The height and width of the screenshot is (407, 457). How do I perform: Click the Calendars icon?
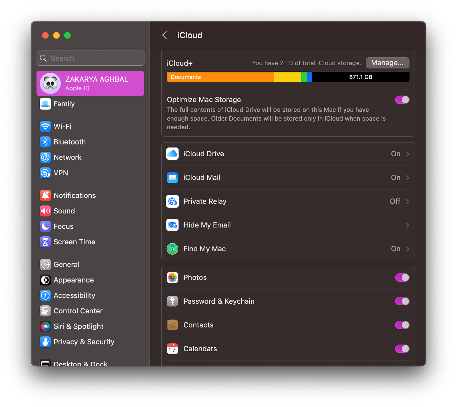pyautogui.click(x=173, y=348)
